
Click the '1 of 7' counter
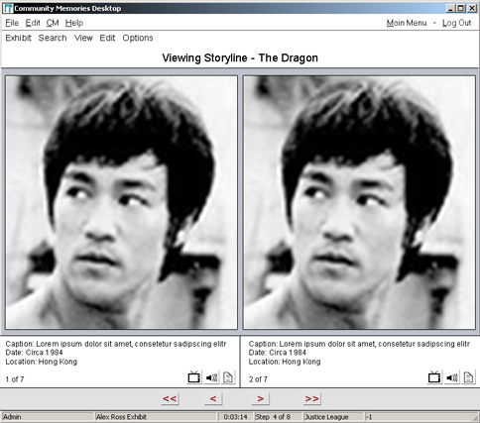pyautogui.click(x=15, y=379)
